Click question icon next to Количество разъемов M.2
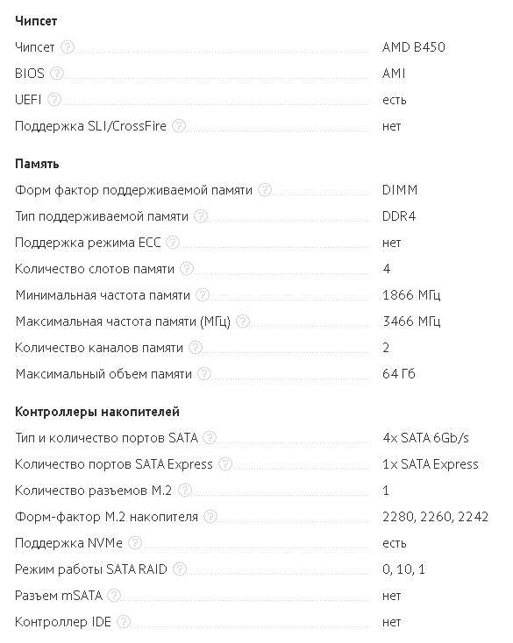The image size is (513, 643). pos(185,490)
